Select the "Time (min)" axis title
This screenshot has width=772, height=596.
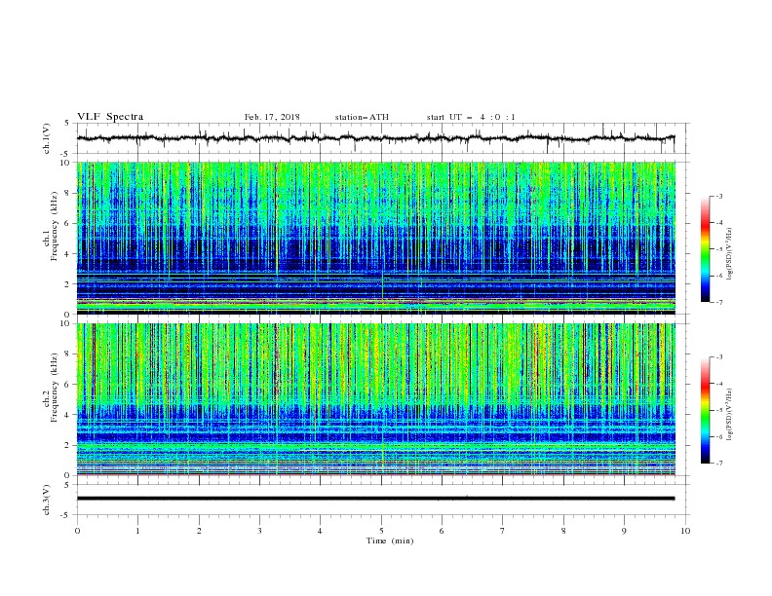click(x=390, y=540)
